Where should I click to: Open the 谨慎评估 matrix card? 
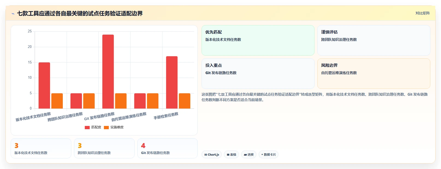pos(374,40)
